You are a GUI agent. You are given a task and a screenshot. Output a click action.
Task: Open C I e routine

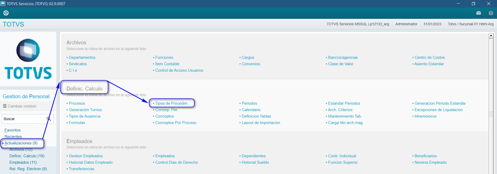[x=73, y=70]
